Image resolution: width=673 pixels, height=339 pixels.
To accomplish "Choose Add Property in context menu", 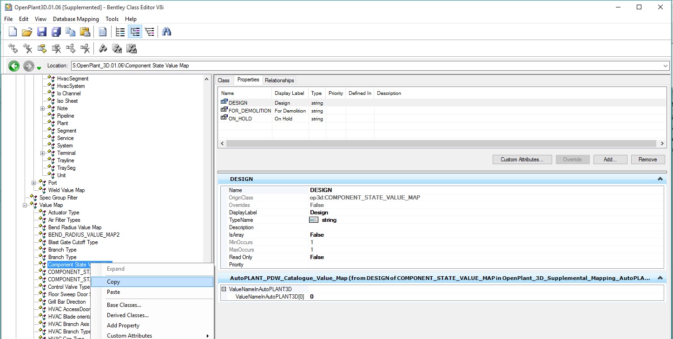I will tap(152, 326).
